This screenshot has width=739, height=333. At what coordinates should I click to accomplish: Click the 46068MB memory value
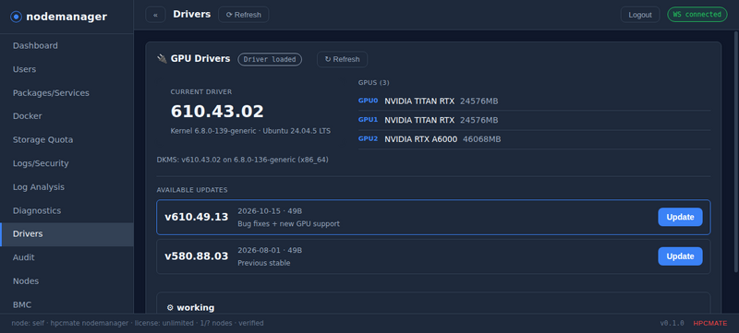pyautogui.click(x=481, y=139)
